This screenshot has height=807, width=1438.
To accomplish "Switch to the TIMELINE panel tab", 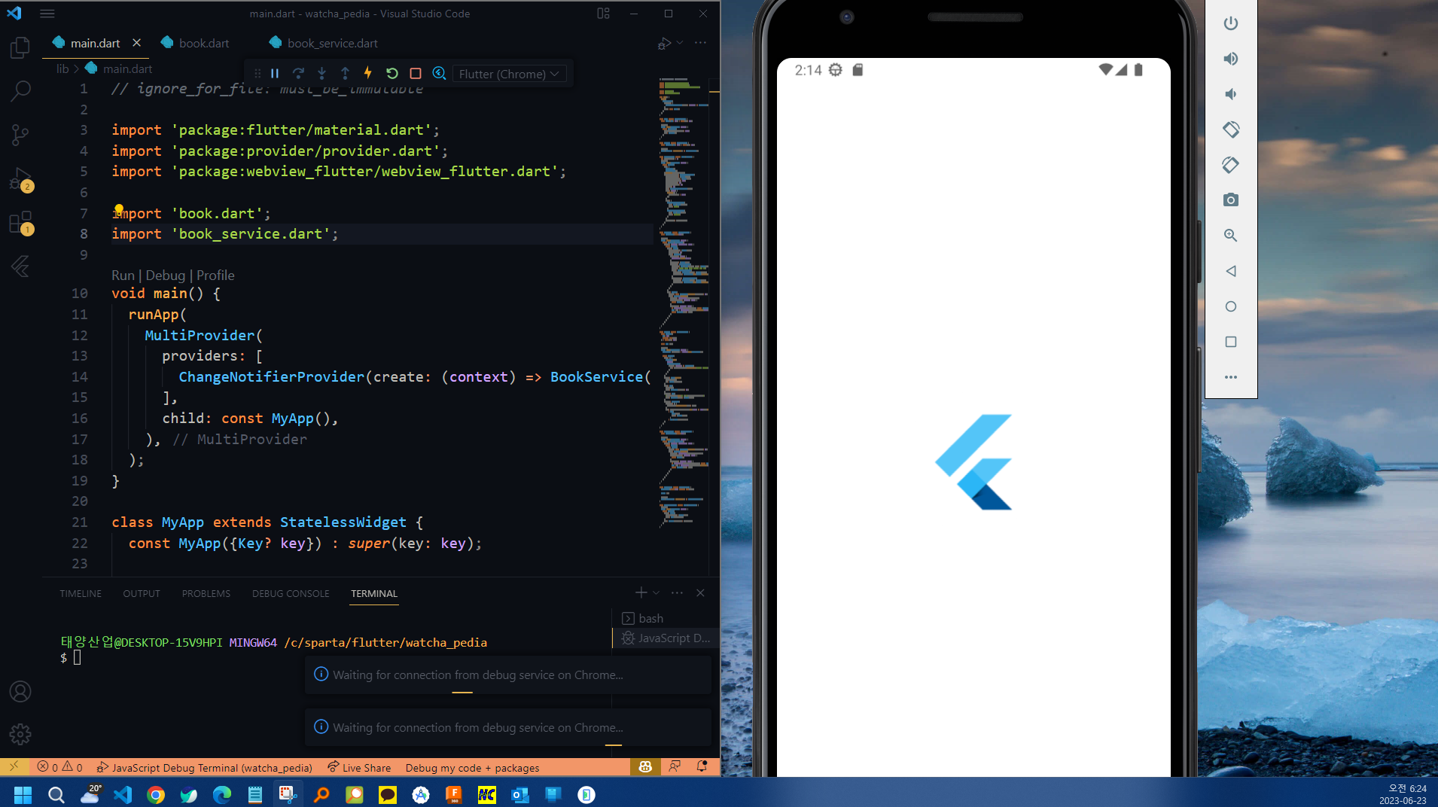I will [x=81, y=593].
